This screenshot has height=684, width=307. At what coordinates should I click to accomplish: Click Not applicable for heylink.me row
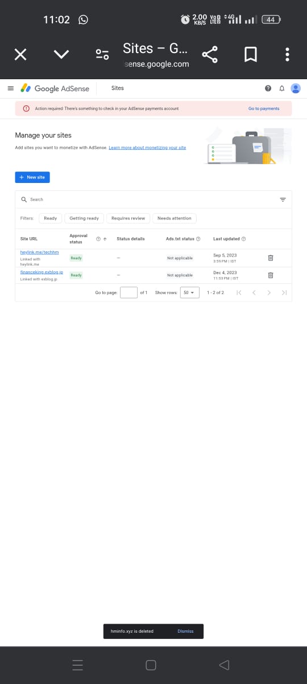click(x=180, y=258)
